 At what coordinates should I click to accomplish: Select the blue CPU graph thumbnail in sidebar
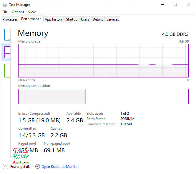7,35
